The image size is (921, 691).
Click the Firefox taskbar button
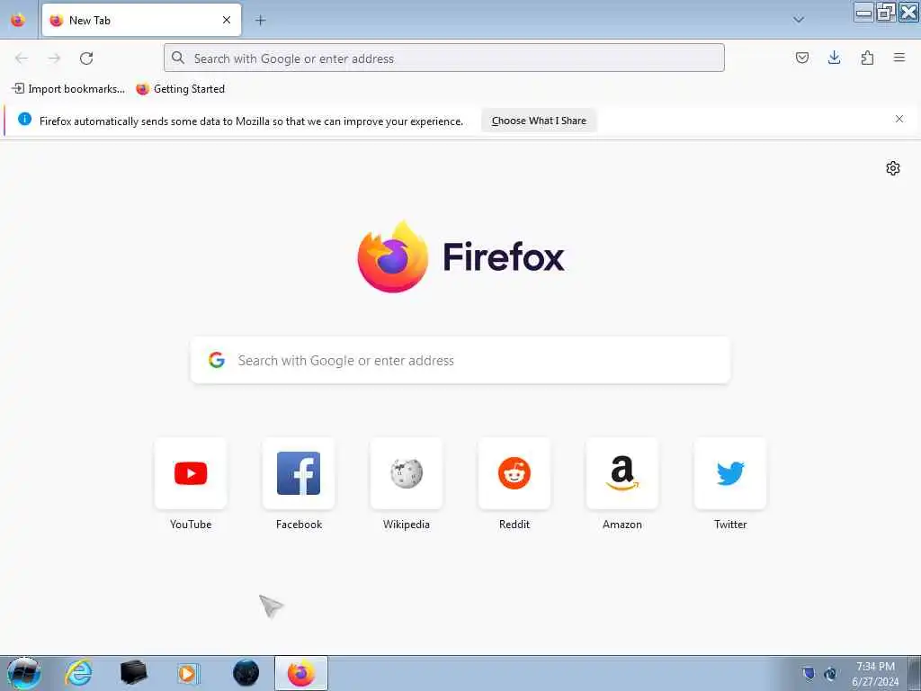pyautogui.click(x=301, y=673)
